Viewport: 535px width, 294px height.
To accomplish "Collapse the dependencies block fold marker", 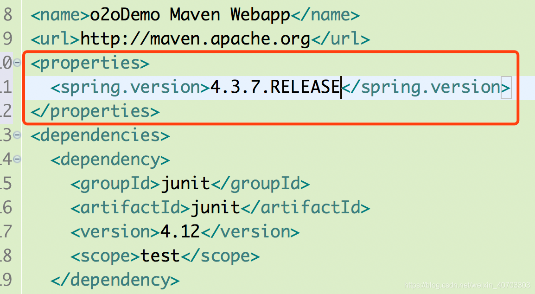I will pos(17,135).
